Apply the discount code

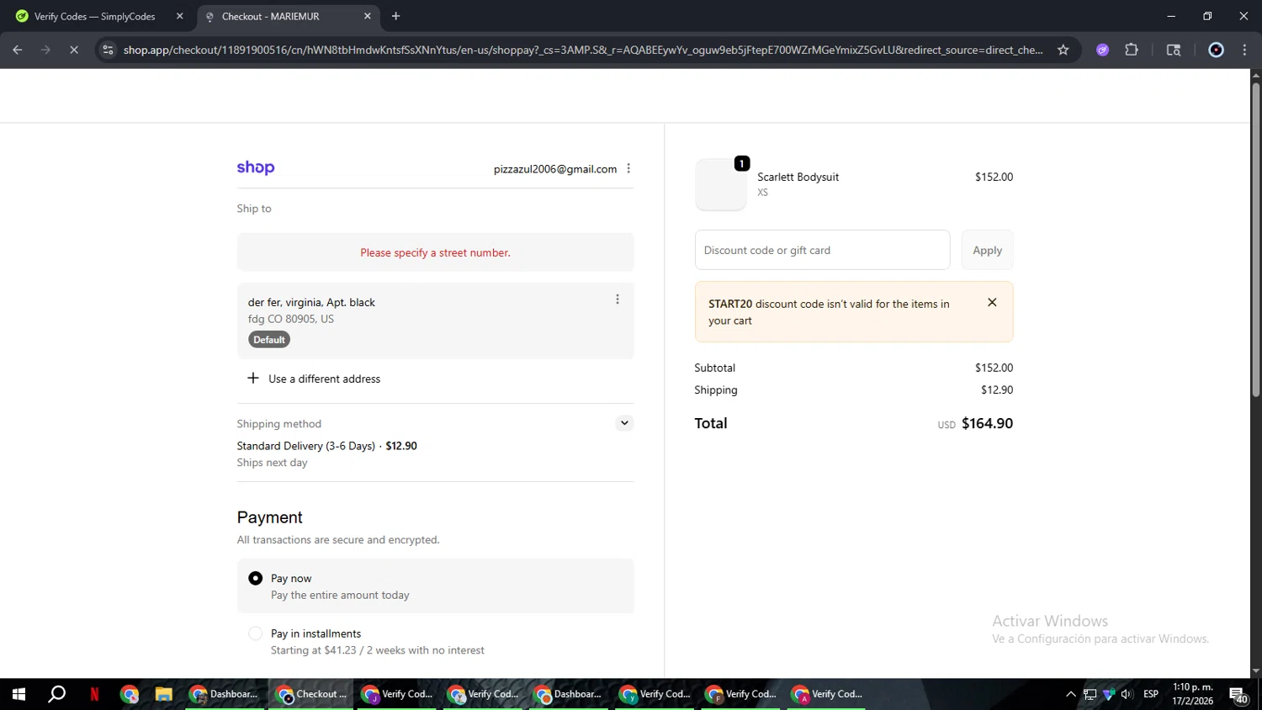pos(987,250)
